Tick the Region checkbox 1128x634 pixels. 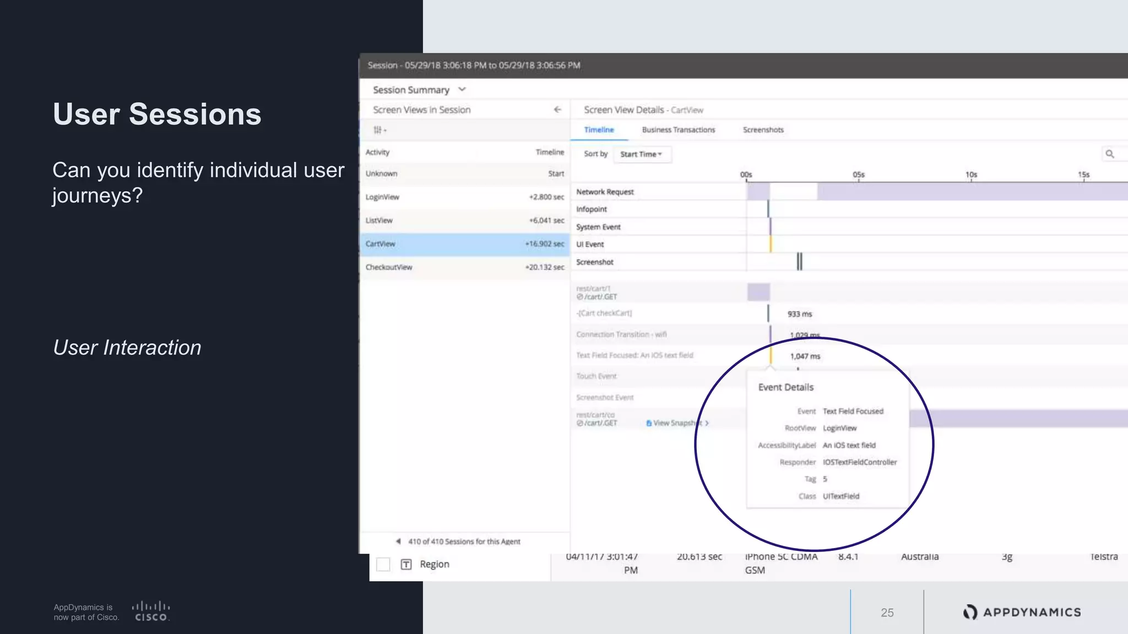click(x=383, y=564)
